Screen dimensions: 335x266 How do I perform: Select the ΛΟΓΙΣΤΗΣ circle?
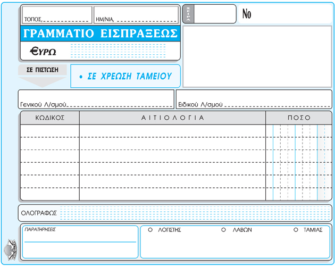coord(150,230)
